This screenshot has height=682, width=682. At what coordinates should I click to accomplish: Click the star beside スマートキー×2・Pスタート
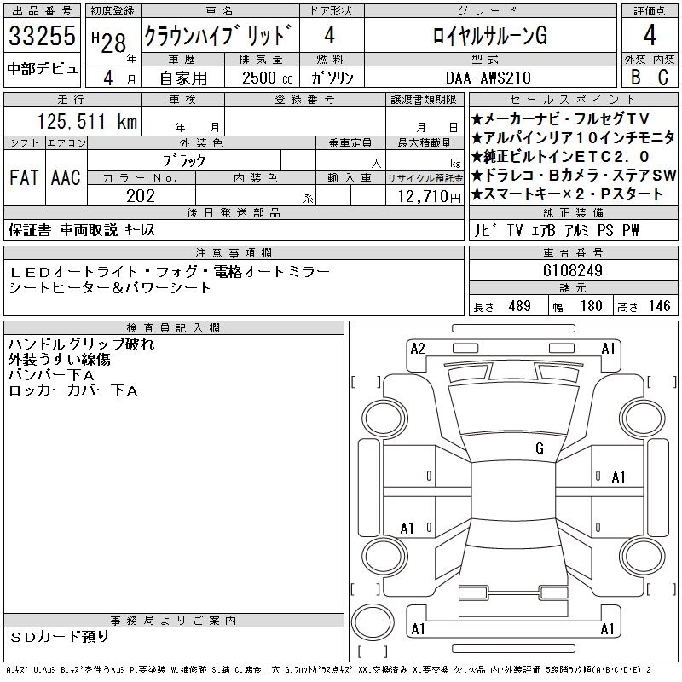pyautogui.click(x=477, y=194)
